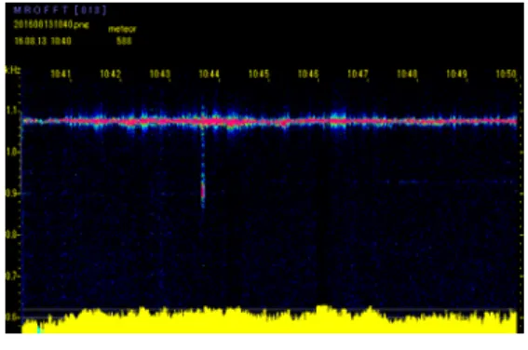This screenshot has width=528, height=350.
Task: Select the 16.08.13 10:40 timestamp
Action: point(43,41)
